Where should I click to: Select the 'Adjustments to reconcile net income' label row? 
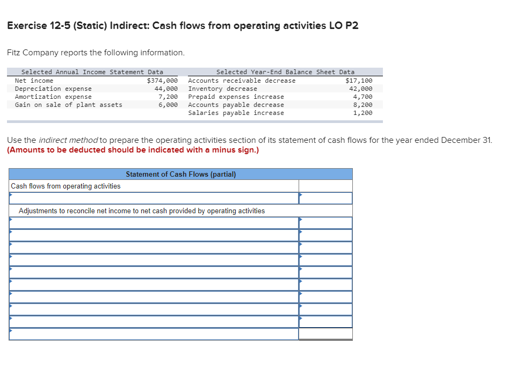[140, 211]
